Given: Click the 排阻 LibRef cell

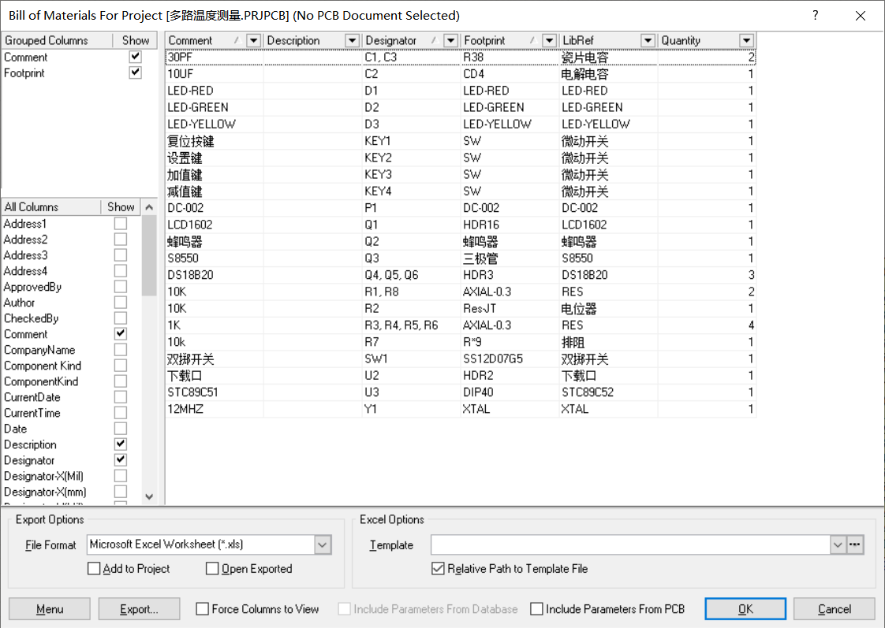Looking at the screenshot, I should (x=608, y=342).
